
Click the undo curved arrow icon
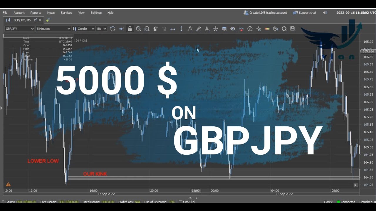pos(156,29)
